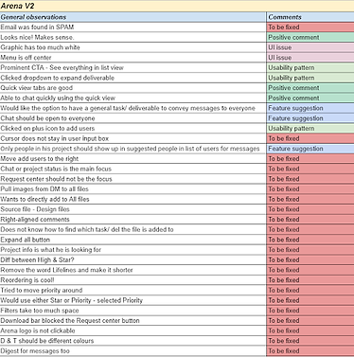Select 'Would use either Star or Priority' cell

(x=133, y=300)
